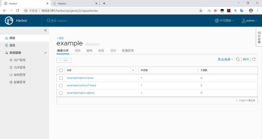262x139 pixels.
Task: Click the Harbor search input field
Action: tap(60, 21)
